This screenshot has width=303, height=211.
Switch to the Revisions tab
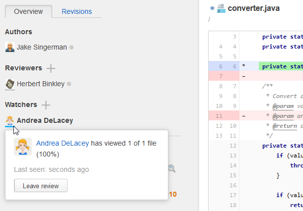(x=76, y=11)
